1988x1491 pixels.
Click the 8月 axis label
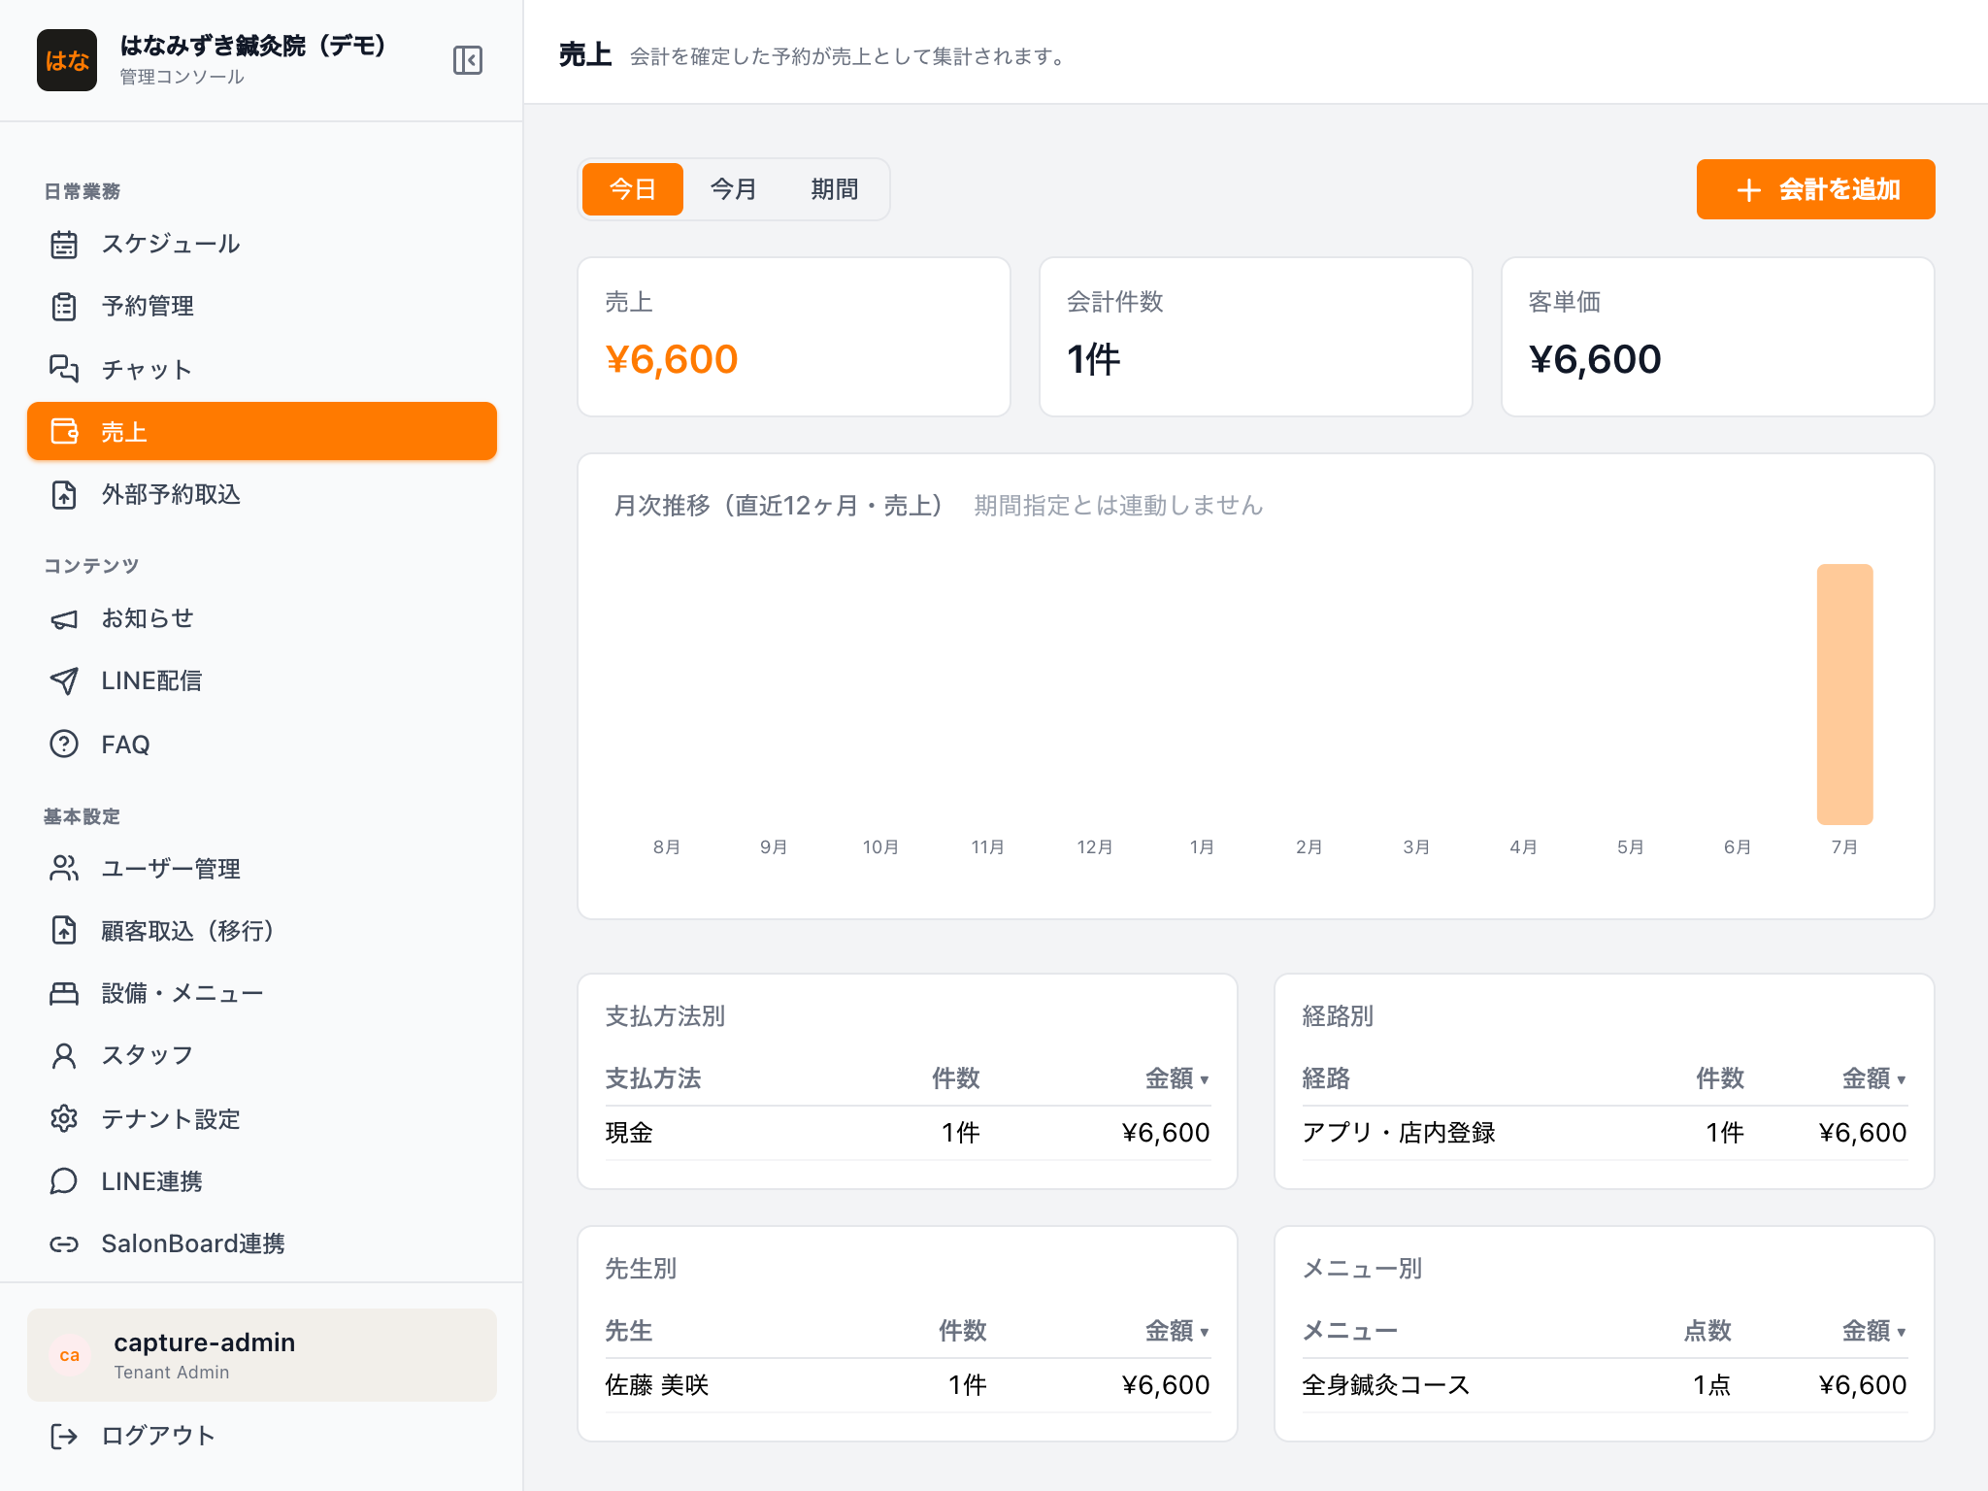[667, 847]
